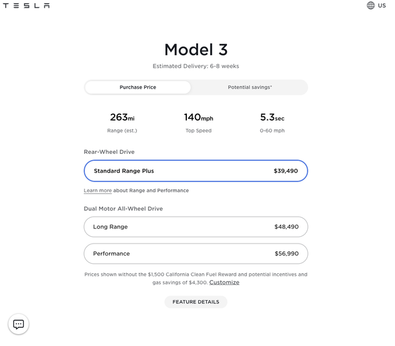
Task: Select the Standard Range Plus option
Action: [x=196, y=171]
